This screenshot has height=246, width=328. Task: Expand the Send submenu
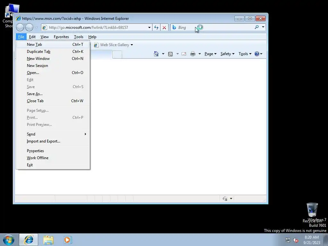[x=53, y=134]
